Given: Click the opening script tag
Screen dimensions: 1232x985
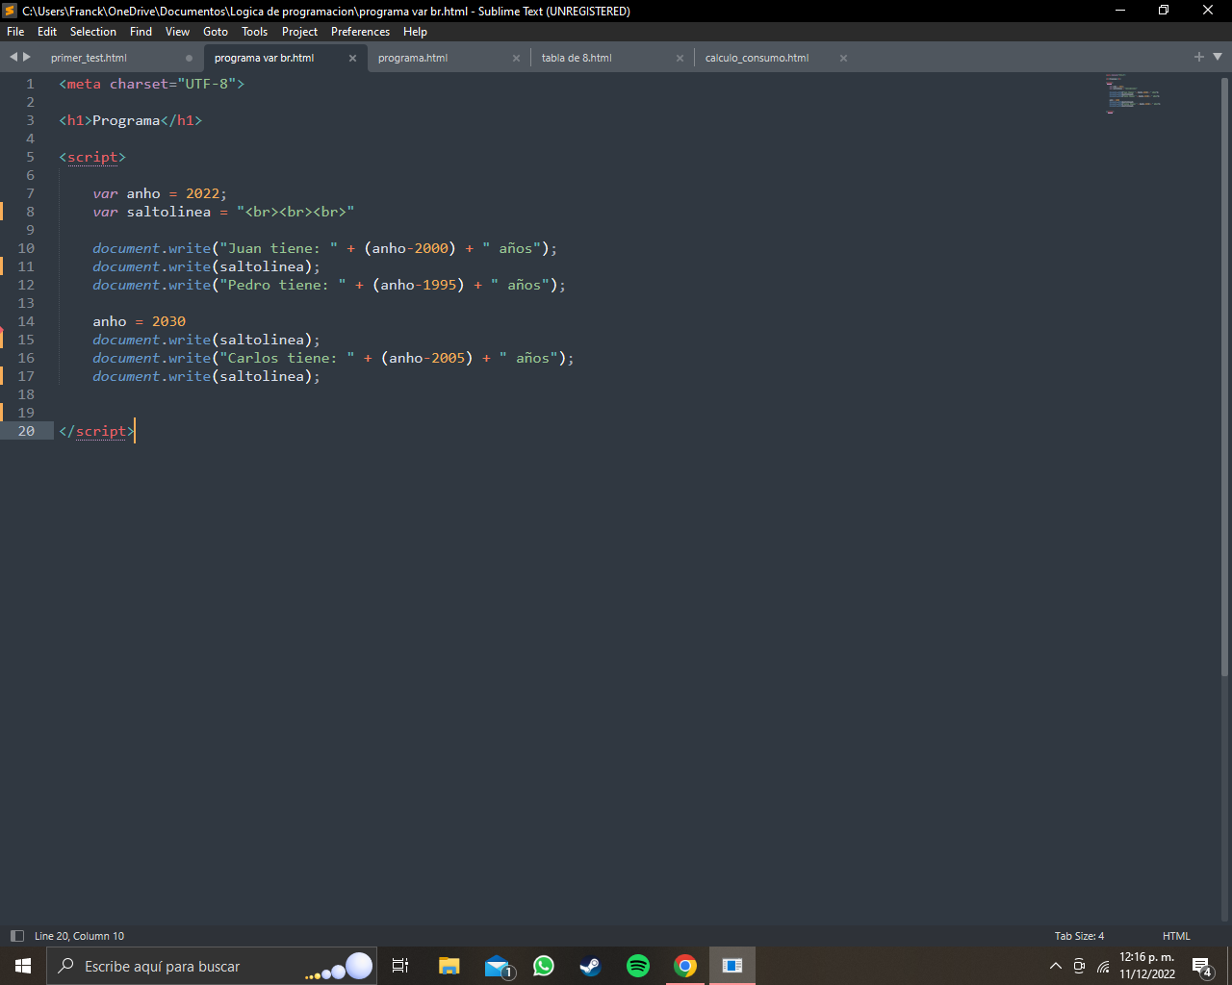Looking at the screenshot, I should [x=92, y=157].
